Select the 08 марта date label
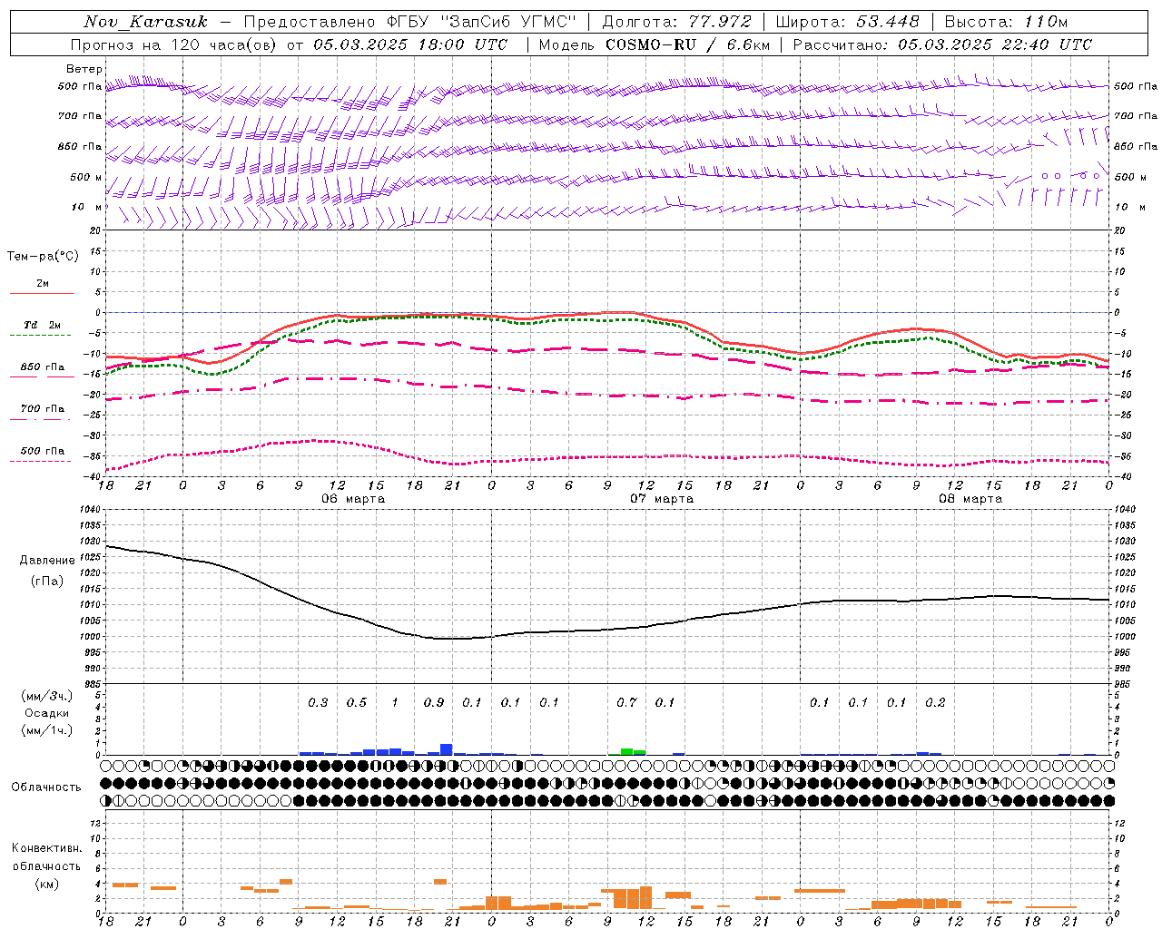The image size is (1162, 929). point(970,499)
